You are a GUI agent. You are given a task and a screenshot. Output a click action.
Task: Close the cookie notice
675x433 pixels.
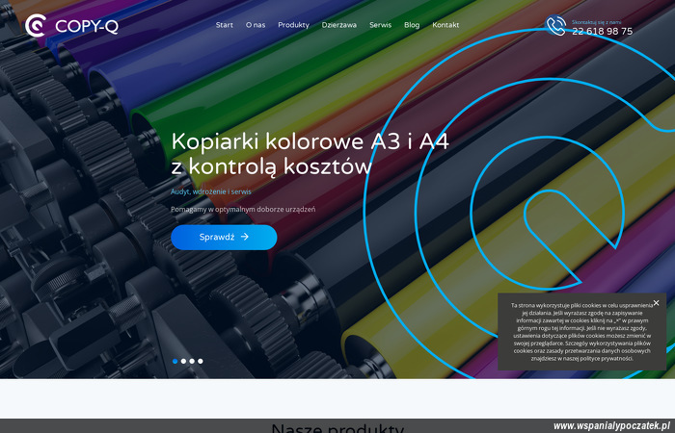tap(656, 303)
